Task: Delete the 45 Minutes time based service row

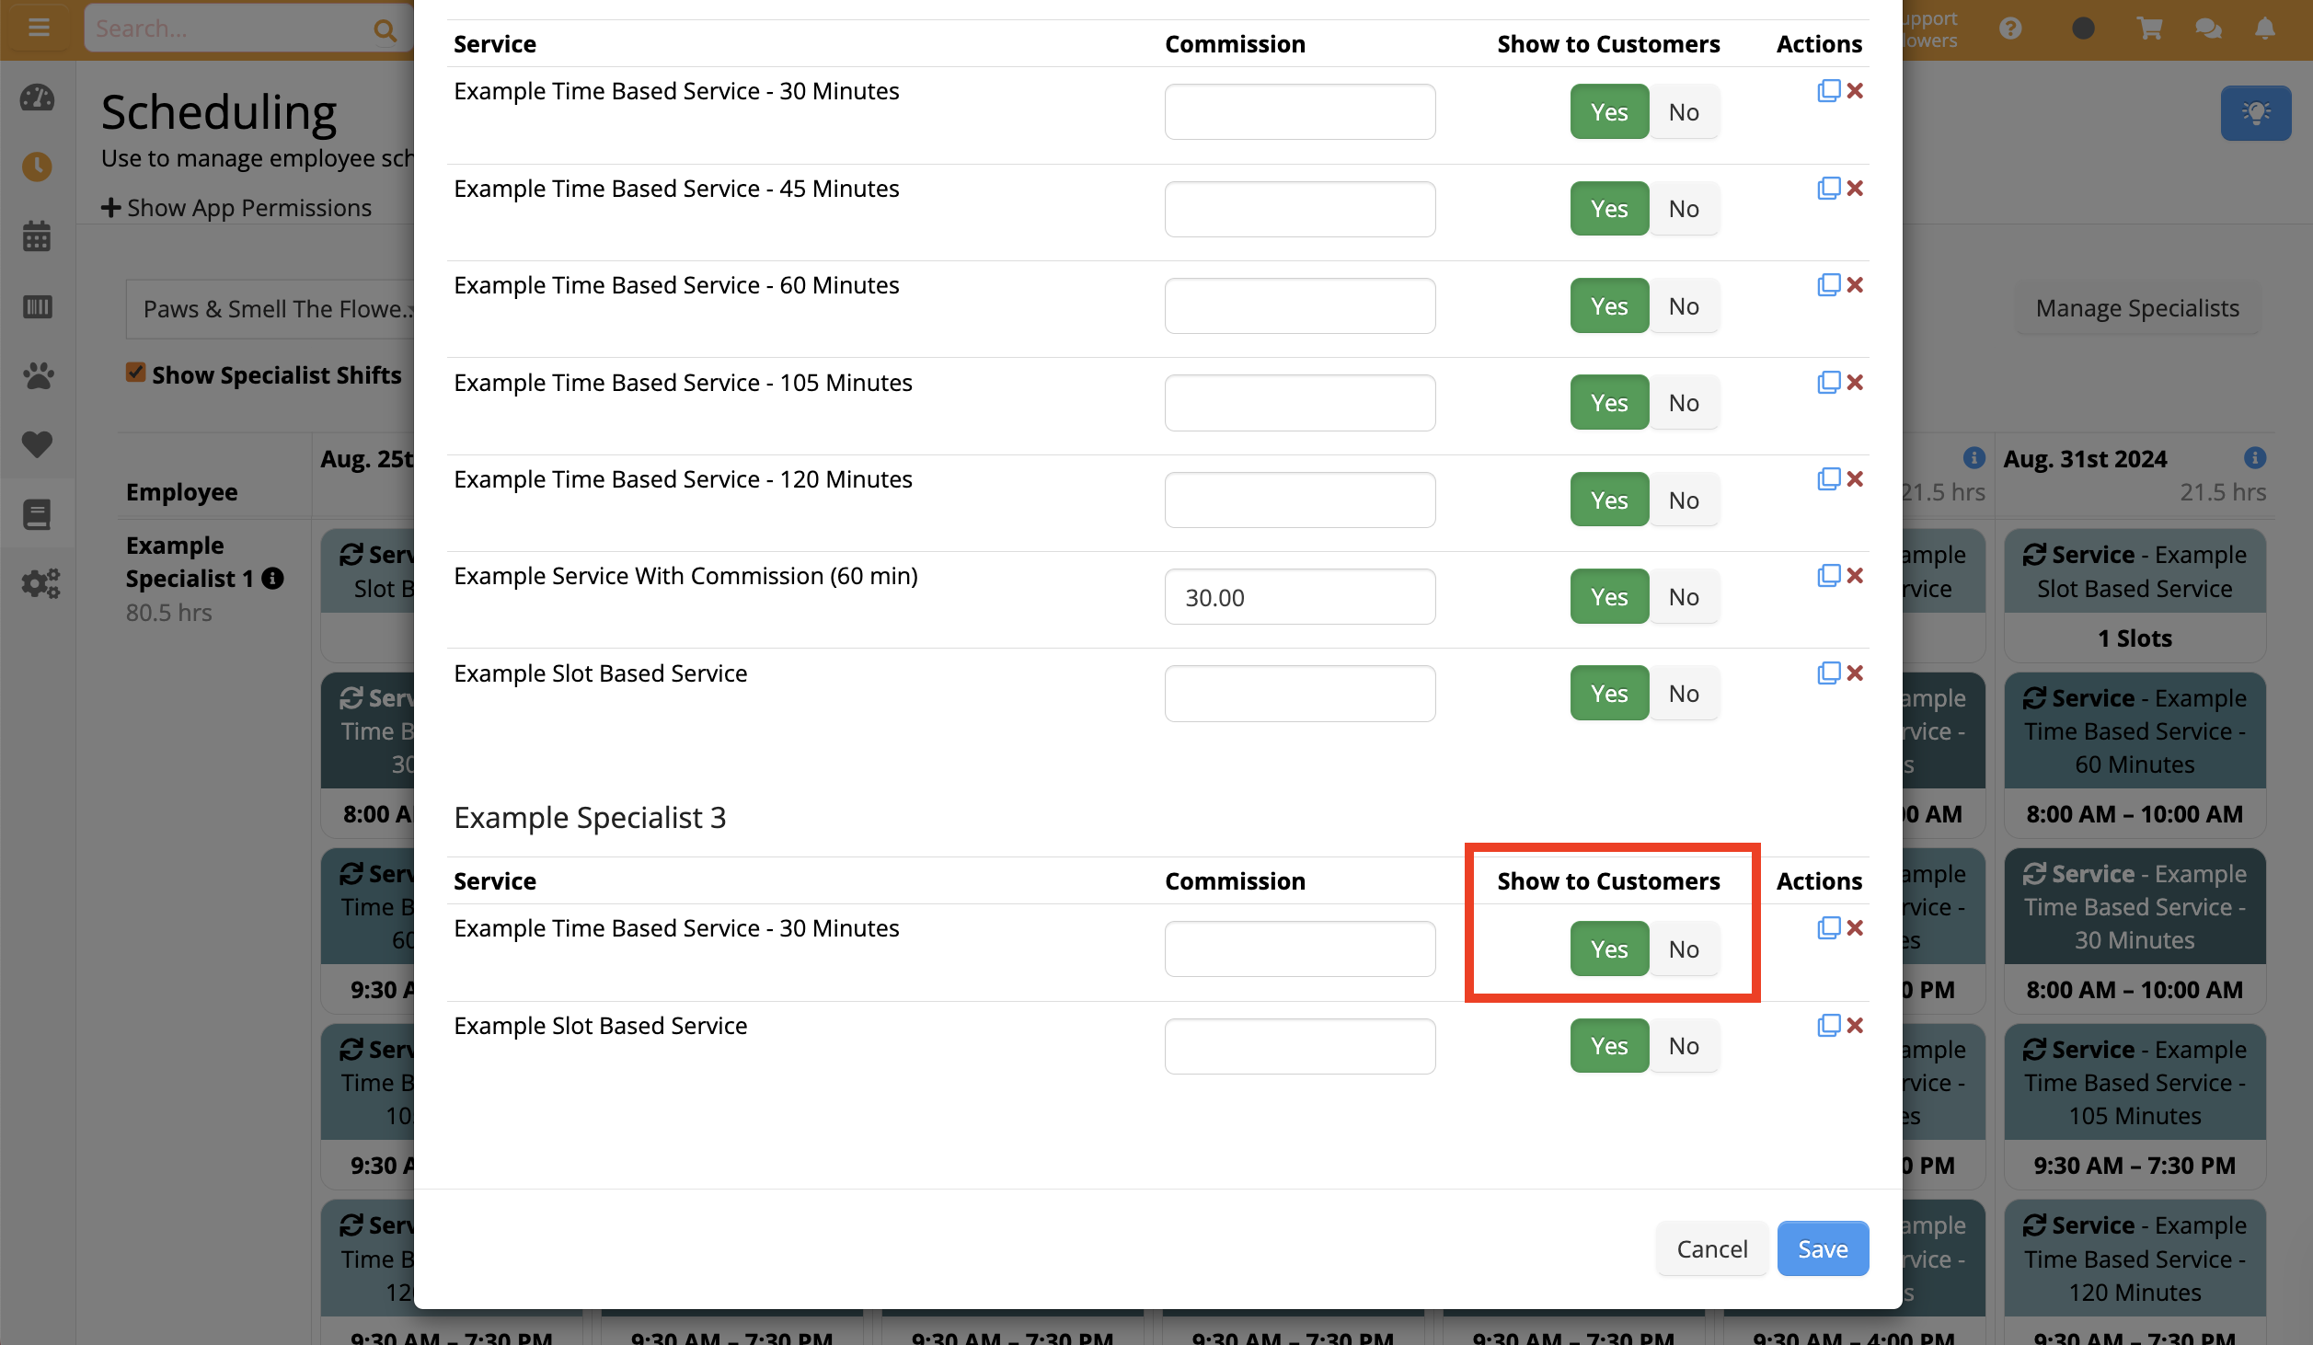Action: 1855,189
